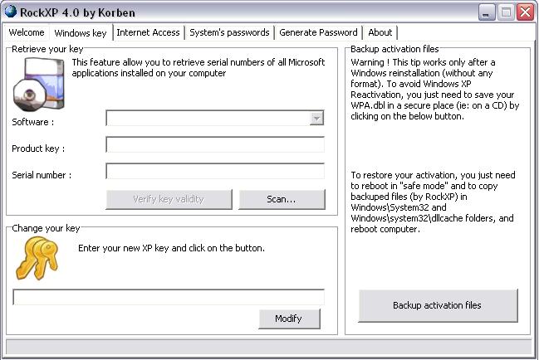Click 'Enter your new XP key' instruction text
Viewport: 539px width, 360px height.
click(171, 248)
